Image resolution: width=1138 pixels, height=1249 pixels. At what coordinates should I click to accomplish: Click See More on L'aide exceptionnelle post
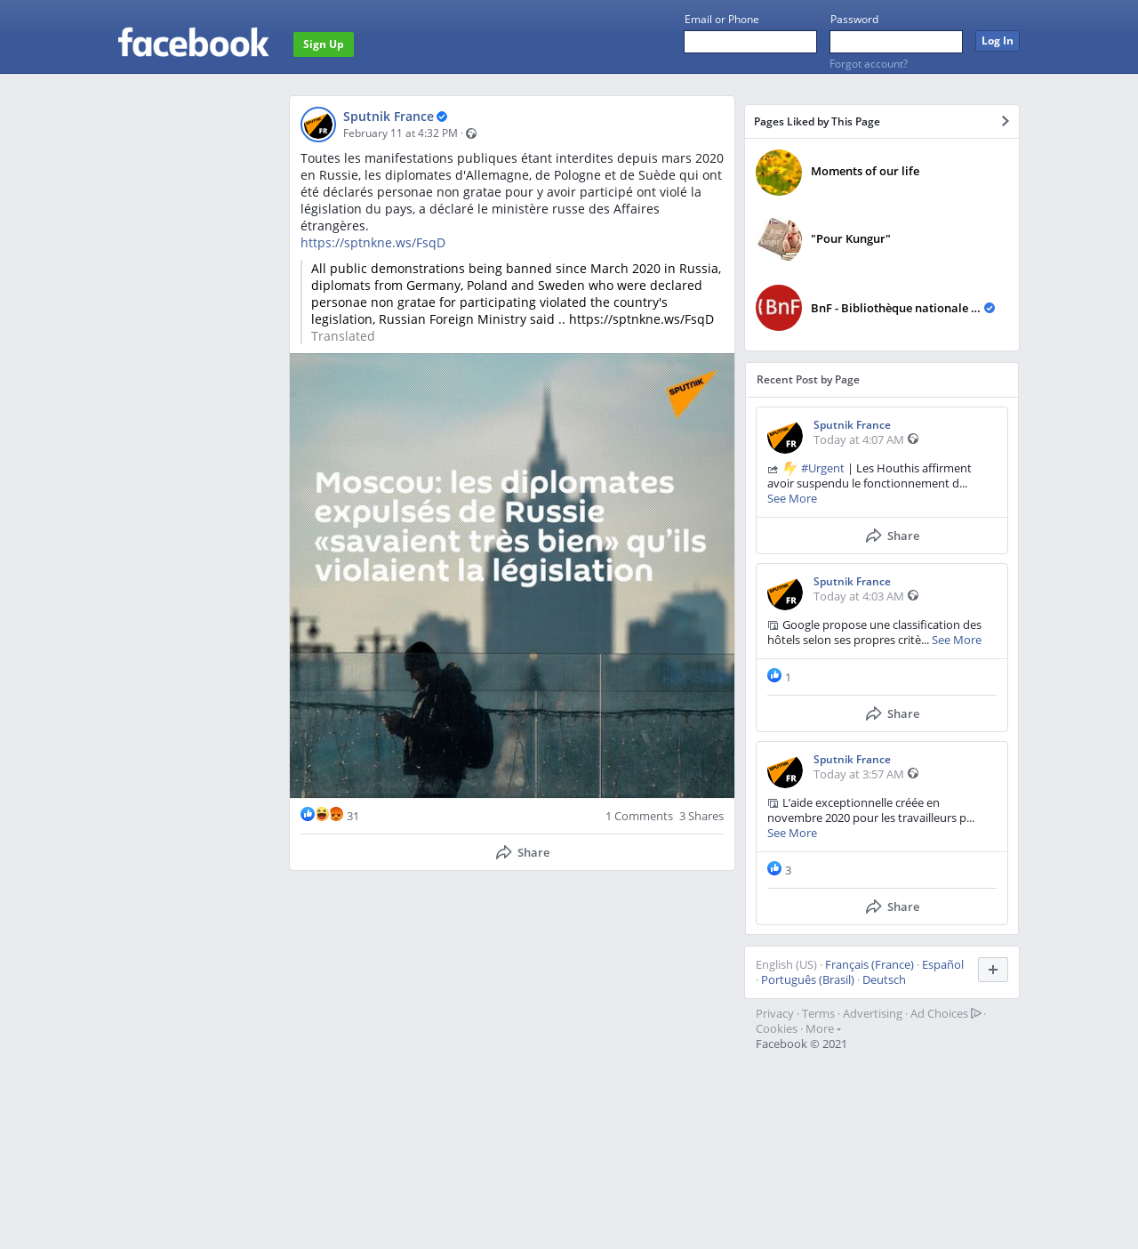pyautogui.click(x=792, y=833)
